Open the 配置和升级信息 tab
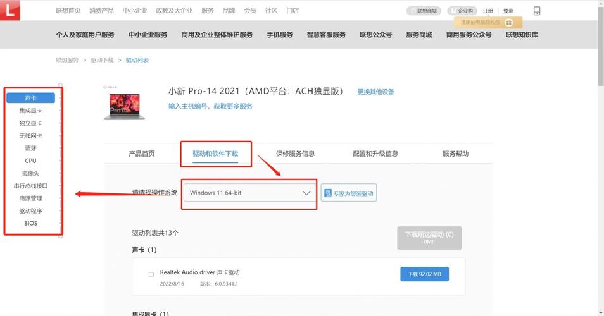Image resolution: width=604 pixels, height=316 pixels. (x=375, y=154)
